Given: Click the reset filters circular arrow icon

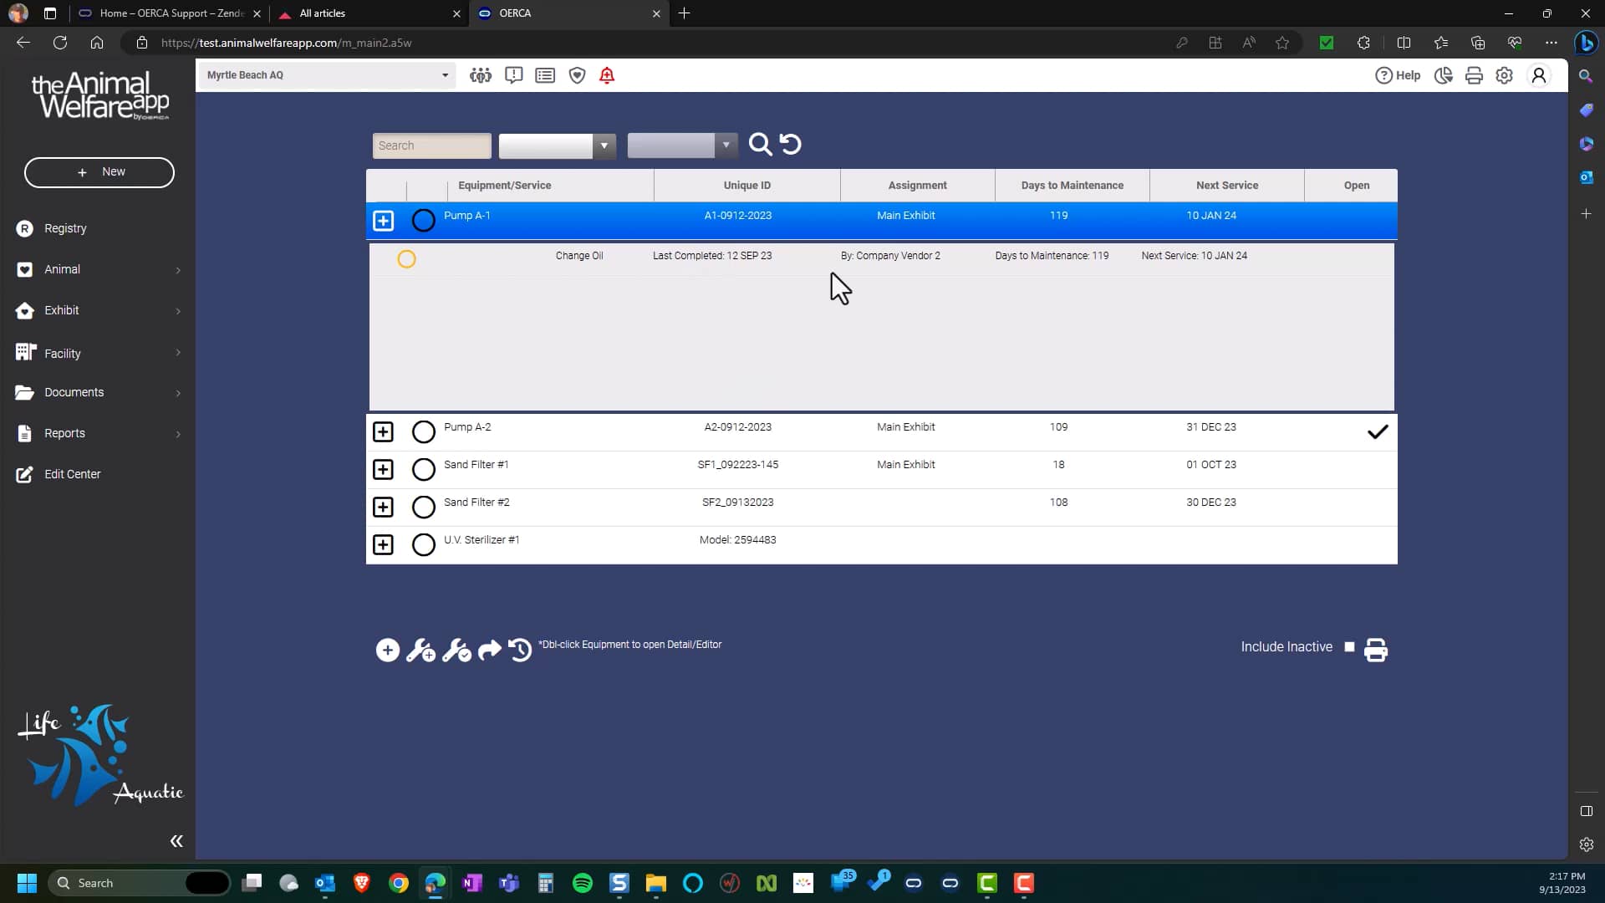Looking at the screenshot, I should (791, 145).
